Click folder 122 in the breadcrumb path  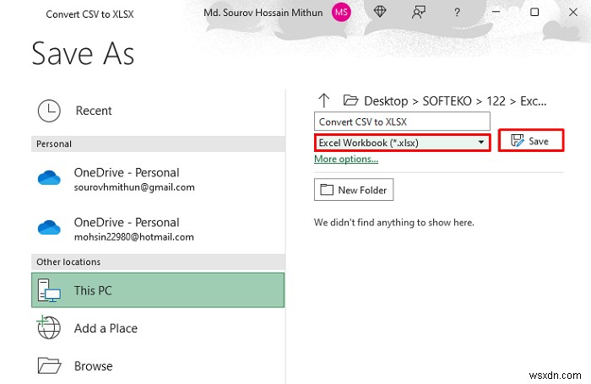click(x=496, y=101)
